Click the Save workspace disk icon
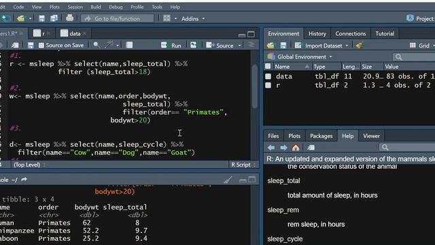Screen dimensions: 435x245 [x=283, y=46]
